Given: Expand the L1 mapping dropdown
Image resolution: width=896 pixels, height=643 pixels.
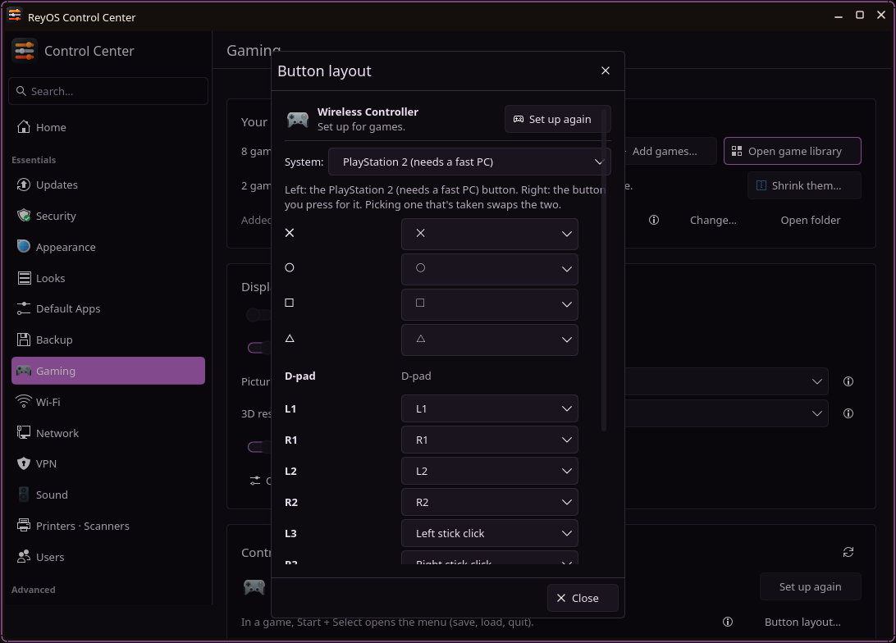Looking at the screenshot, I should [489, 408].
